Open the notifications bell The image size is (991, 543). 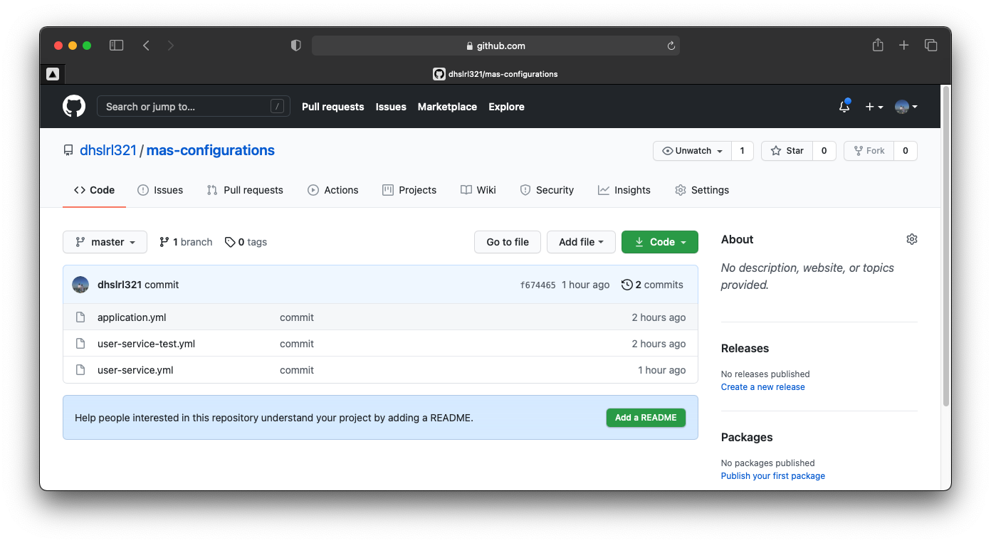click(x=844, y=107)
